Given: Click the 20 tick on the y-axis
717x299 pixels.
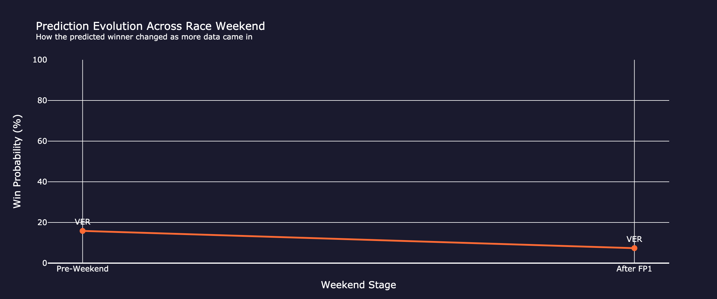Looking at the screenshot, I should click(x=42, y=222).
